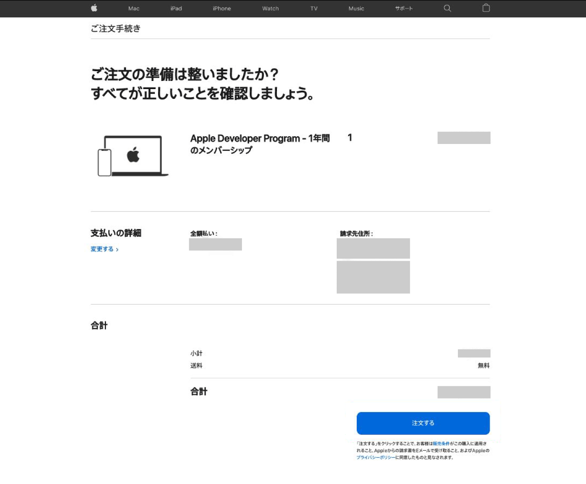
Task: Open the 販売条件 link
Action: 441,443
